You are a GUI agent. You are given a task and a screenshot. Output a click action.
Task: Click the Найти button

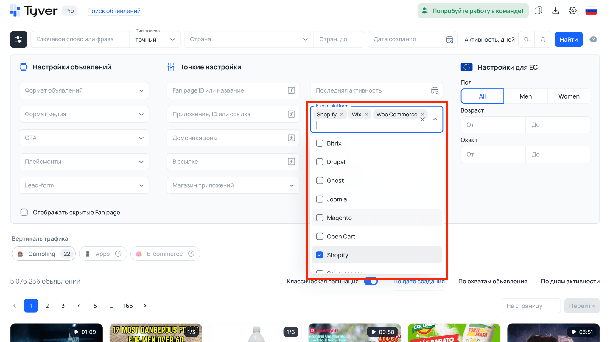pos(569,39)
